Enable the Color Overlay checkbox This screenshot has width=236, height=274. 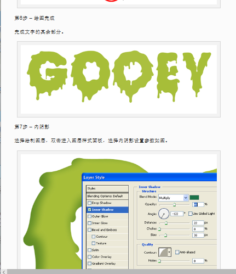tap(89, 257)
